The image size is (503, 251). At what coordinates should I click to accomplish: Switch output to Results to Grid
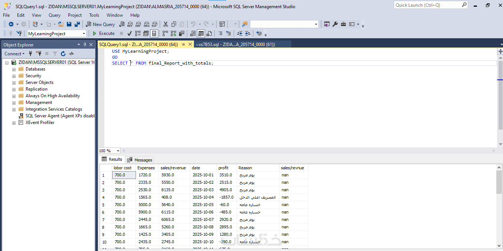201,33
